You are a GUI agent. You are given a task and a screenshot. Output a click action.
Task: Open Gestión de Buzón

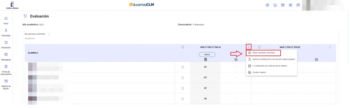(6, 85)
